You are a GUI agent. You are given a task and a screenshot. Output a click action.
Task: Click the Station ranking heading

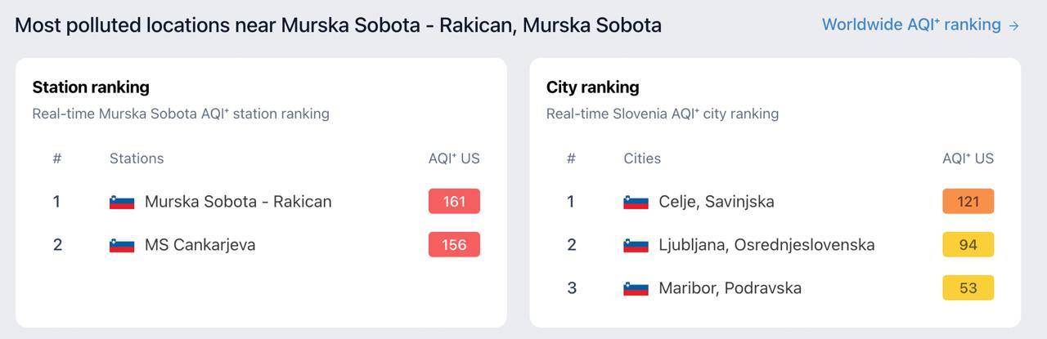91,87
